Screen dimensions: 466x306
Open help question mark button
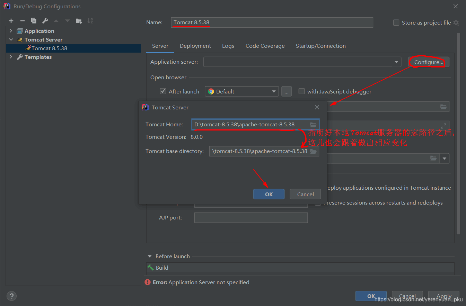point(11,296)
